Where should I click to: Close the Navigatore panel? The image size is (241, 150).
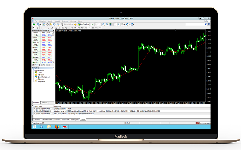point(54,68)
